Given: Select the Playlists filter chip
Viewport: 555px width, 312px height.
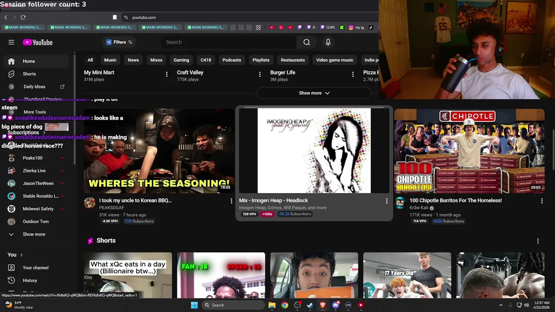Looking at the screenshot, I should (261, 60).
